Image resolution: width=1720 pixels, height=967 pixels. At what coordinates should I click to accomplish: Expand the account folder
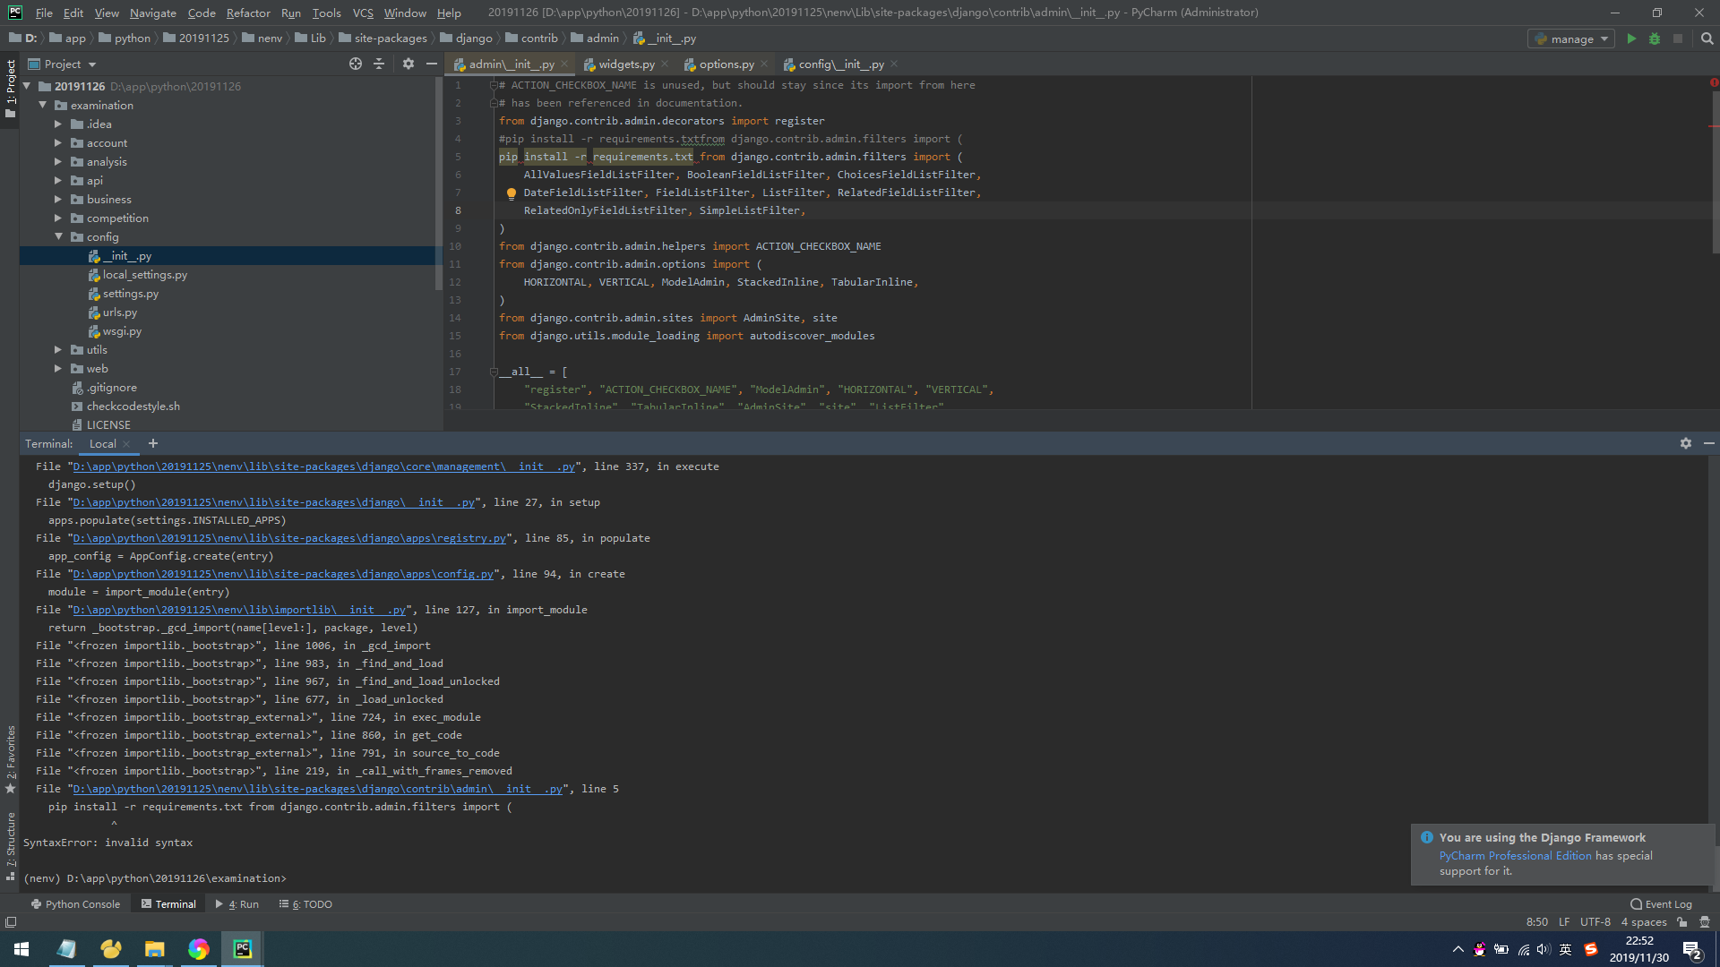[x=58, y=142]
